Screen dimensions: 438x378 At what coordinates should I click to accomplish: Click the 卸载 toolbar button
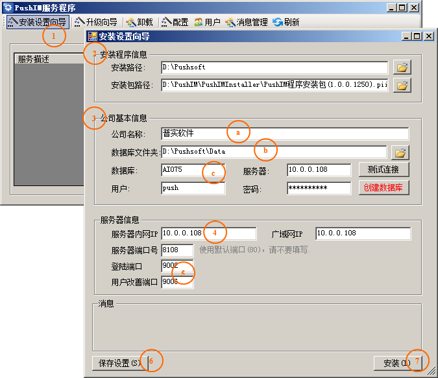(139, 22)
